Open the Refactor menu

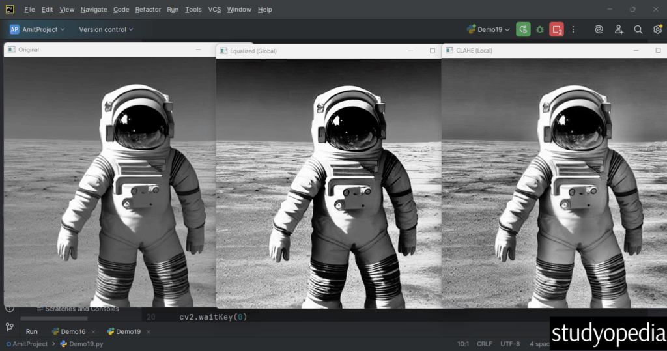tap(148, 9)
